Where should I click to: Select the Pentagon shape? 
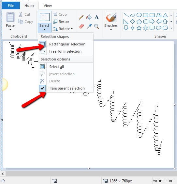pos(139,22)
